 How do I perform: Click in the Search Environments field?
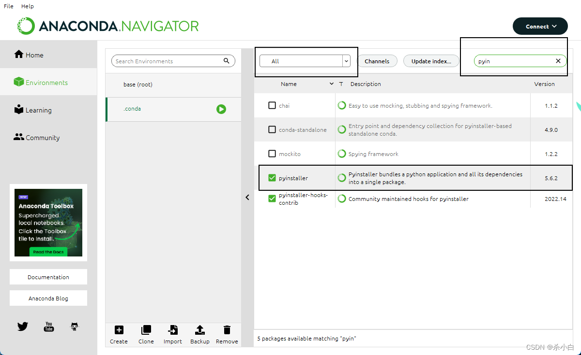173,61
